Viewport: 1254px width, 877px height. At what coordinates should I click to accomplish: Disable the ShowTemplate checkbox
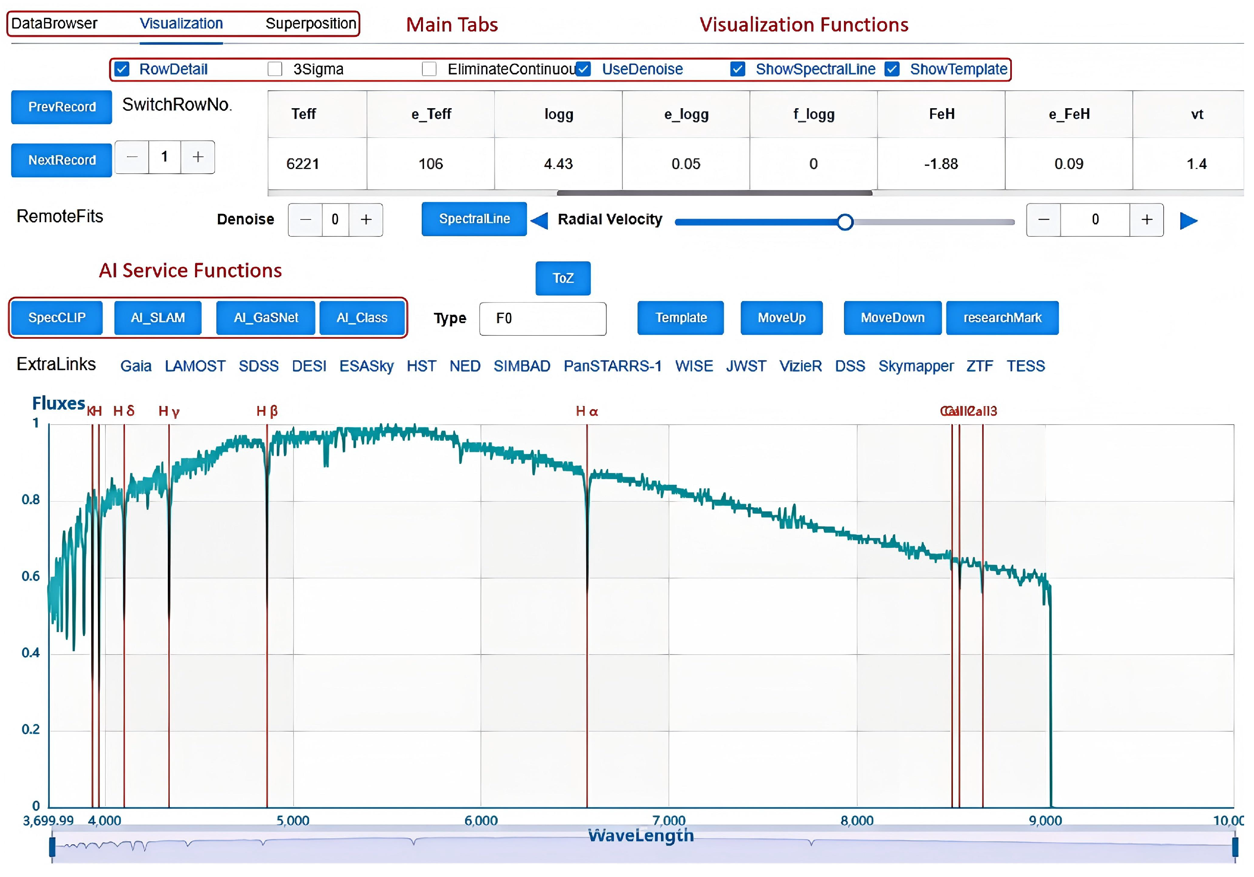pos(892,69)
